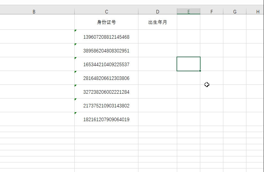Select the highlighted column E header

click(x=188, y=12)
